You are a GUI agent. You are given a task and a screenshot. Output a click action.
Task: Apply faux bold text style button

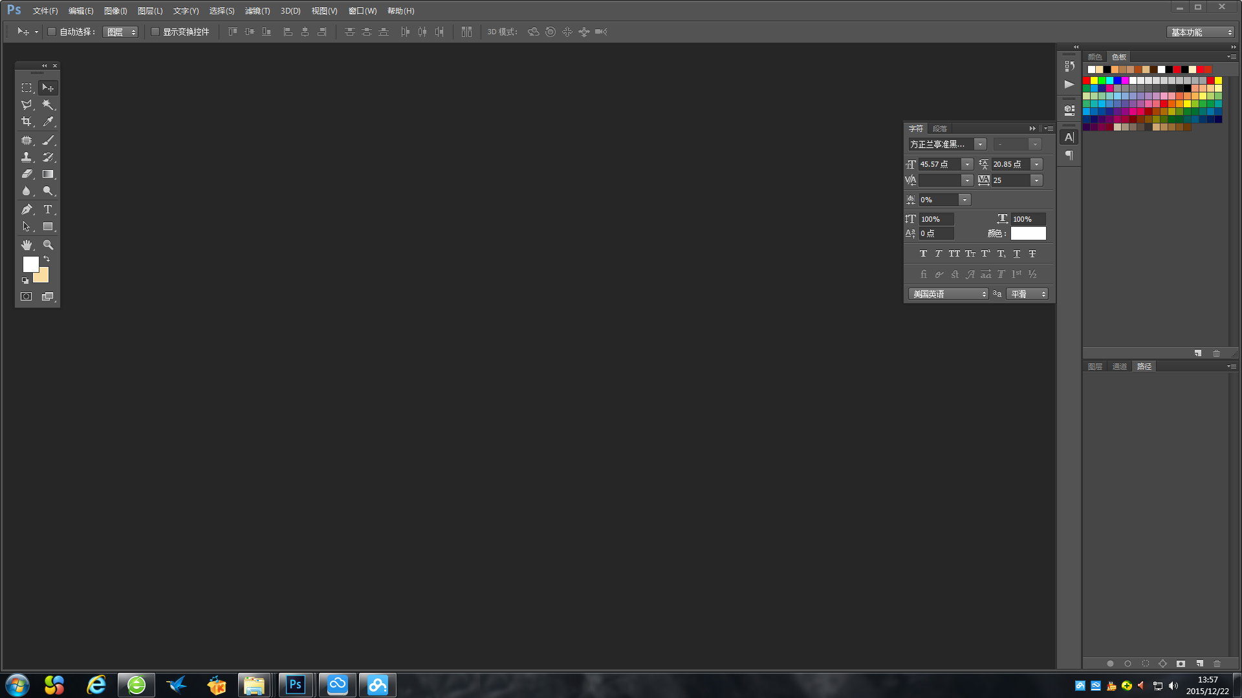pos(923,254)
